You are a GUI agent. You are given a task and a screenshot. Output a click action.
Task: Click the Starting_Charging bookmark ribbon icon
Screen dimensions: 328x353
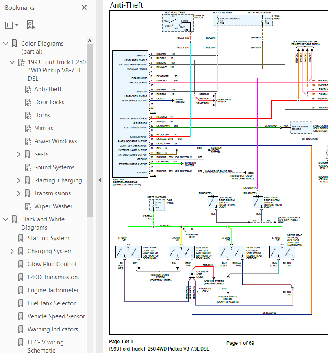point(27,180)
